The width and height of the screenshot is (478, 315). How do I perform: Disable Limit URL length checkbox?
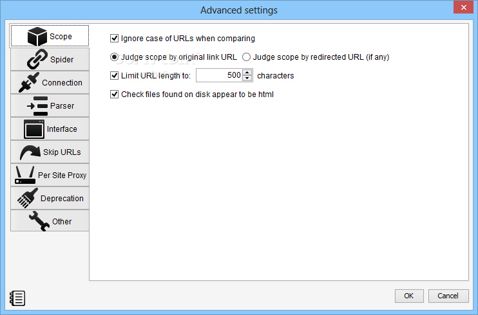[114, 75]
